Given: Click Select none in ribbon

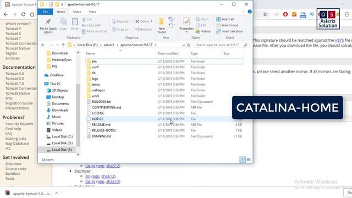Looking at the screenshot, I should tap(227, 25).
